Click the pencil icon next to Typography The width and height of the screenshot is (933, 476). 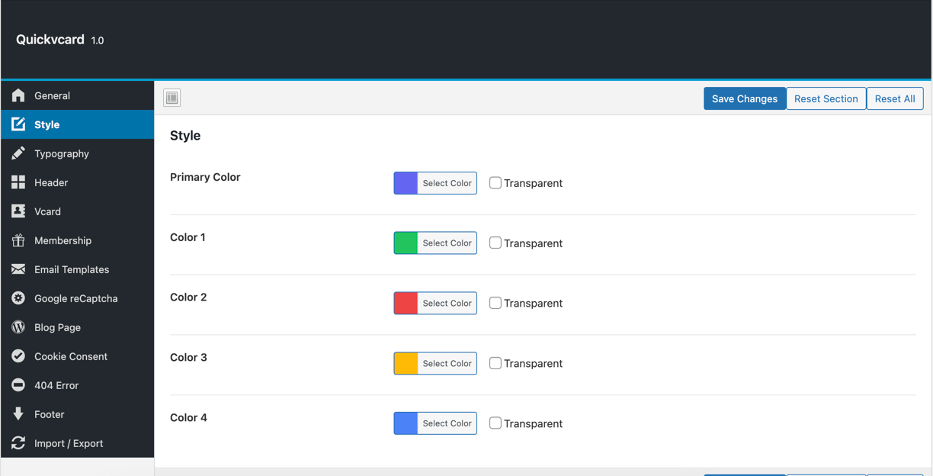coord(18,153)
